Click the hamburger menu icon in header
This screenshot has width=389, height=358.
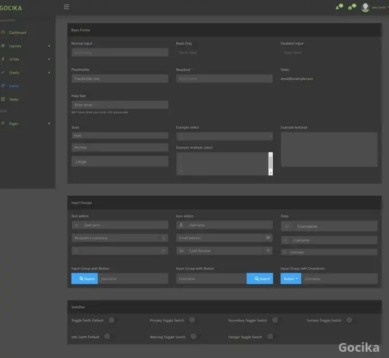(x=66, y=7)
